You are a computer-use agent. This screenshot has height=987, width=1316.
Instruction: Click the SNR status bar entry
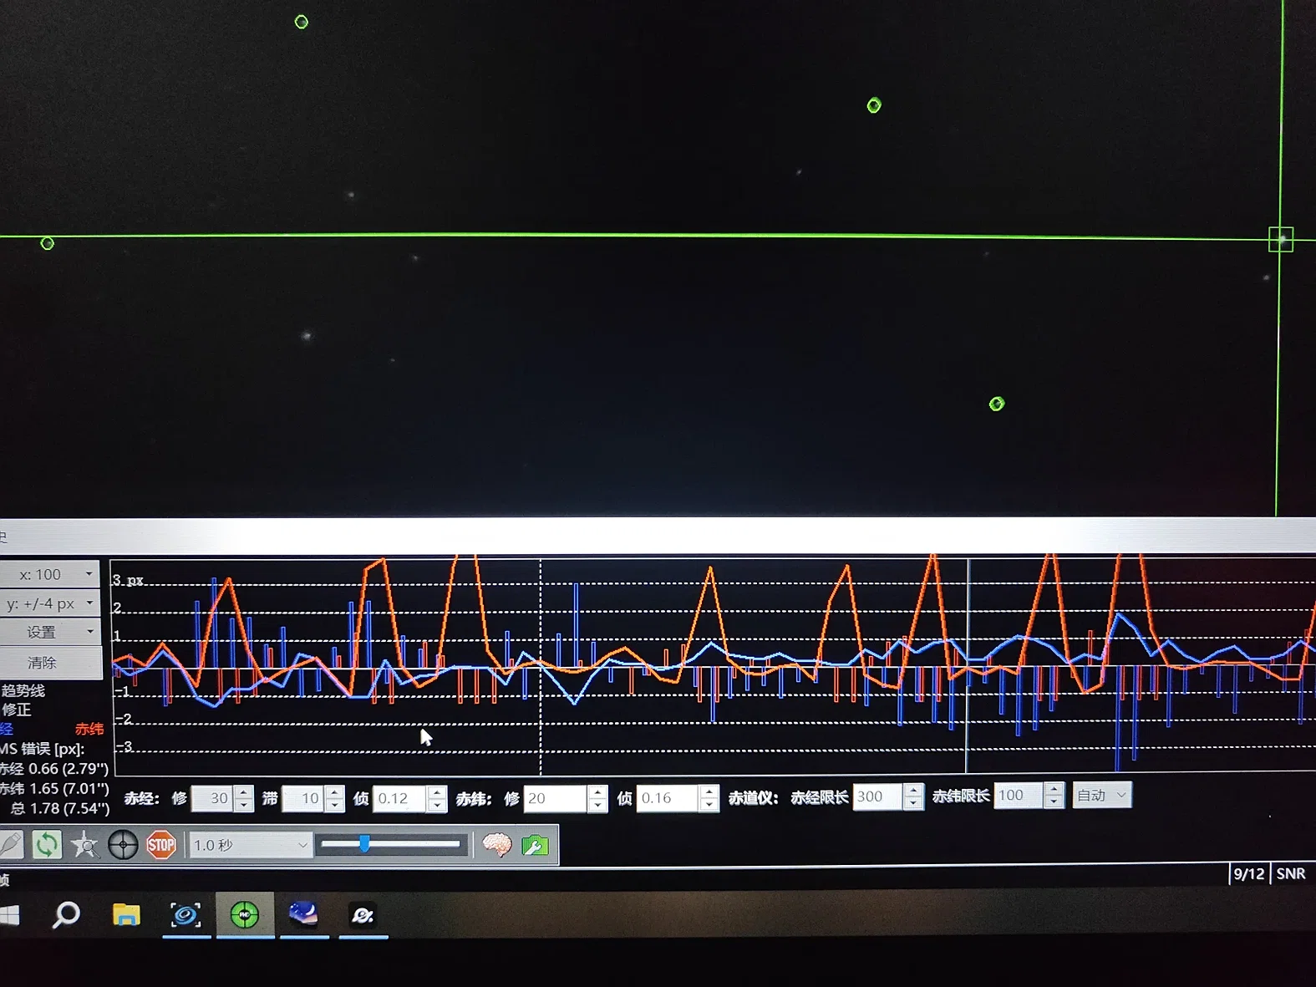1291,873
